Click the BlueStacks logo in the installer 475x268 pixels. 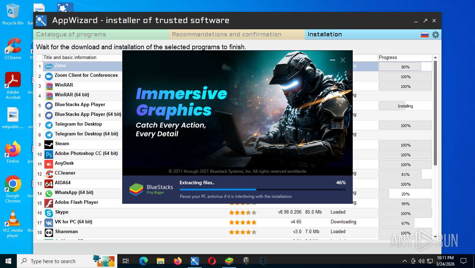(136, 189)
